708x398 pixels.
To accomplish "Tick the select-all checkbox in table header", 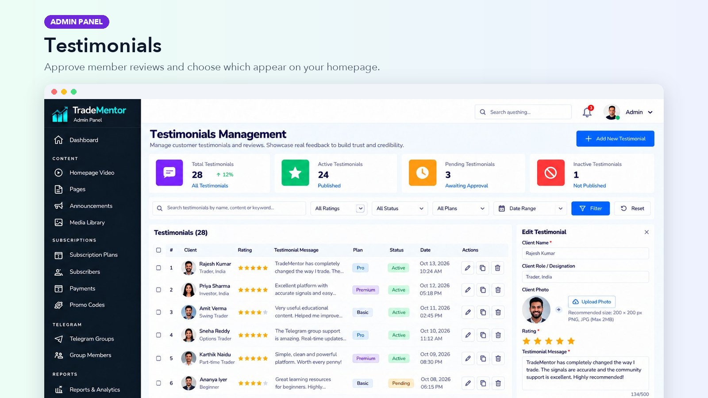I will 158,250.
